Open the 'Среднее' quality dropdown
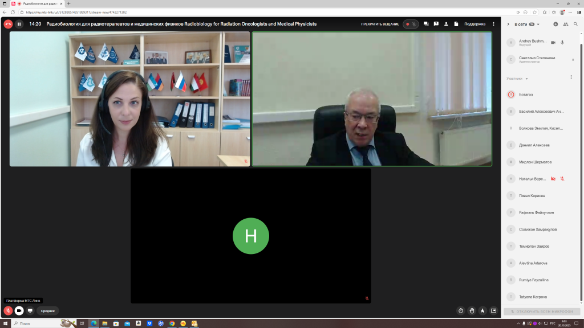This screenshot has height=328, width=584. click(x=48, y=311)
